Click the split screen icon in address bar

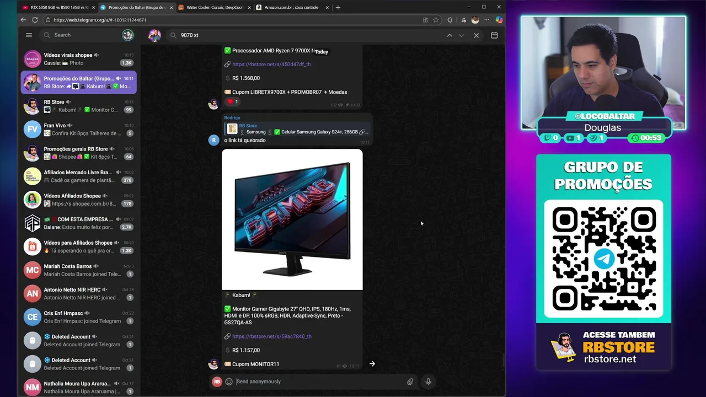point(425,20)
